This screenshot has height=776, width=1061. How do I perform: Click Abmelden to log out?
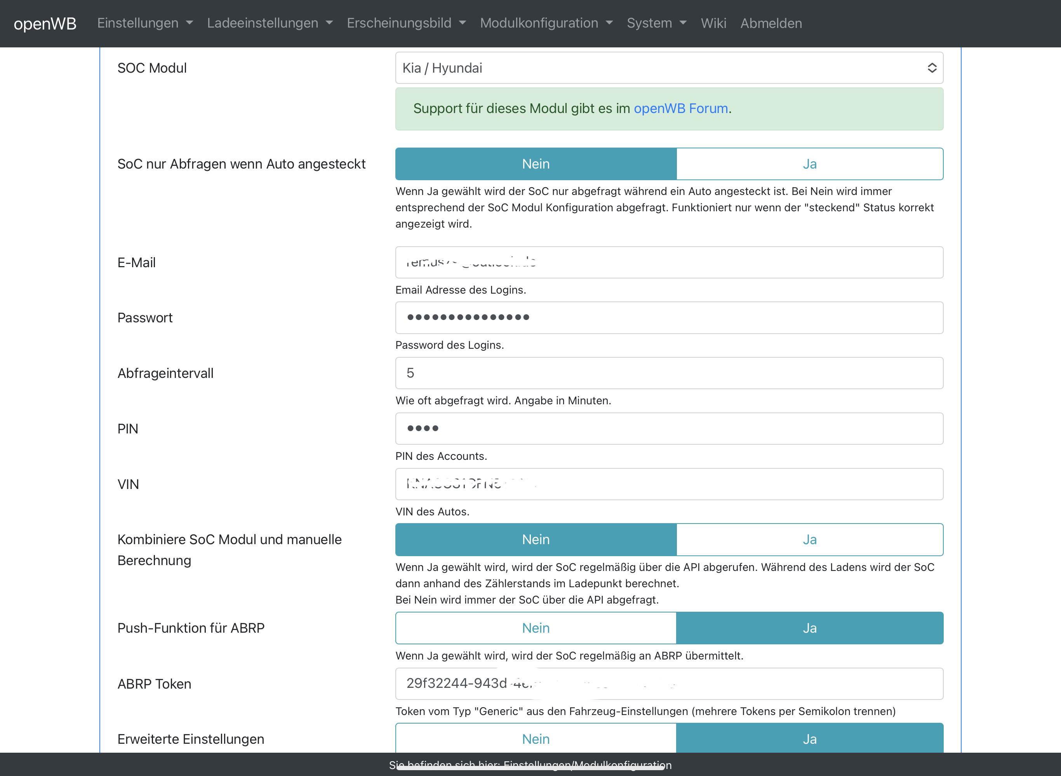coord(771,23)
